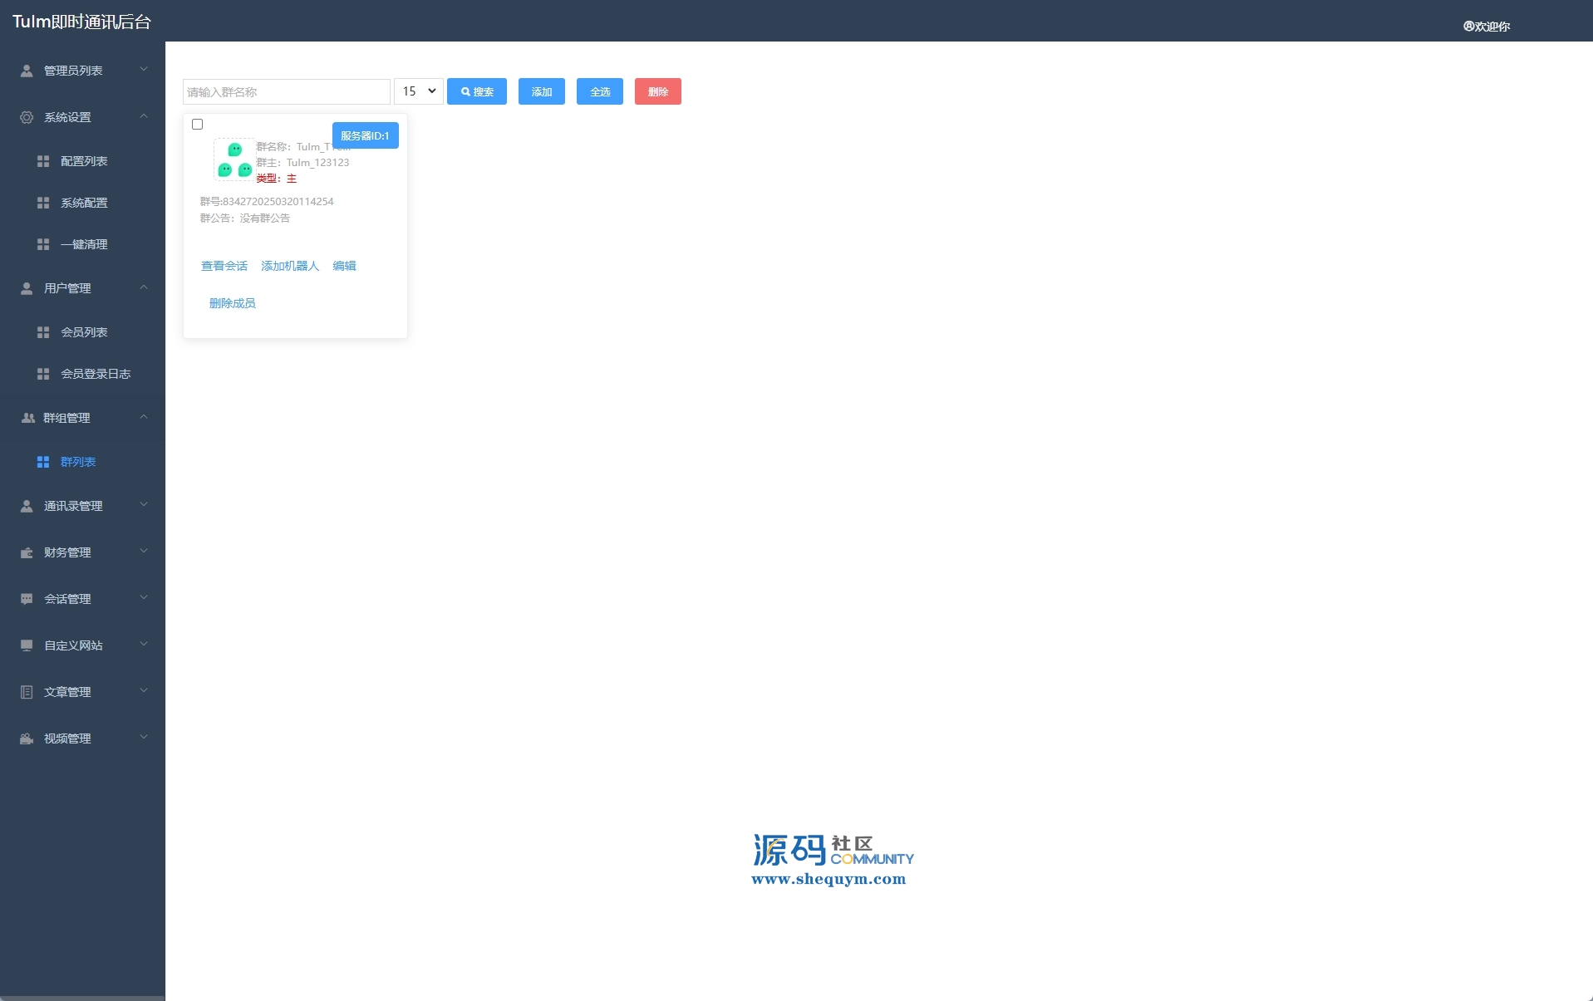The image size is (1593, 1001).
Task: Collapse the 用户管理 section chevron
Action: (144, 287)
